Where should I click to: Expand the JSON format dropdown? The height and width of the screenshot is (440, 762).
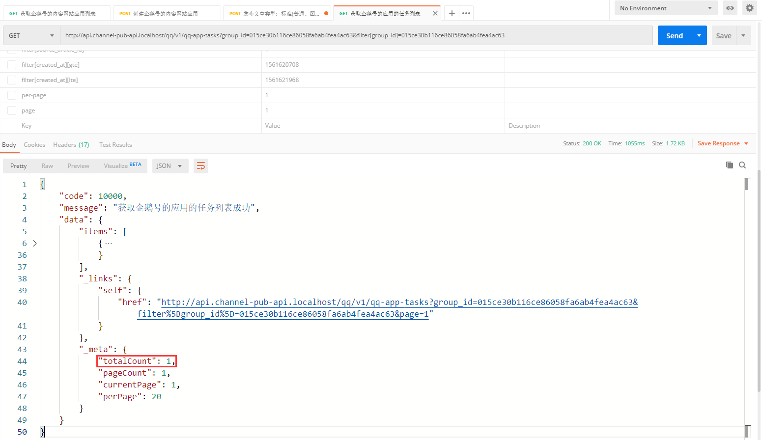[x=170, y=166]
